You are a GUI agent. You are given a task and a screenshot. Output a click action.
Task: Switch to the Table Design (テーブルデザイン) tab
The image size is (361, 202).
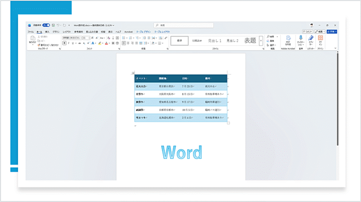tap(143, 32)
